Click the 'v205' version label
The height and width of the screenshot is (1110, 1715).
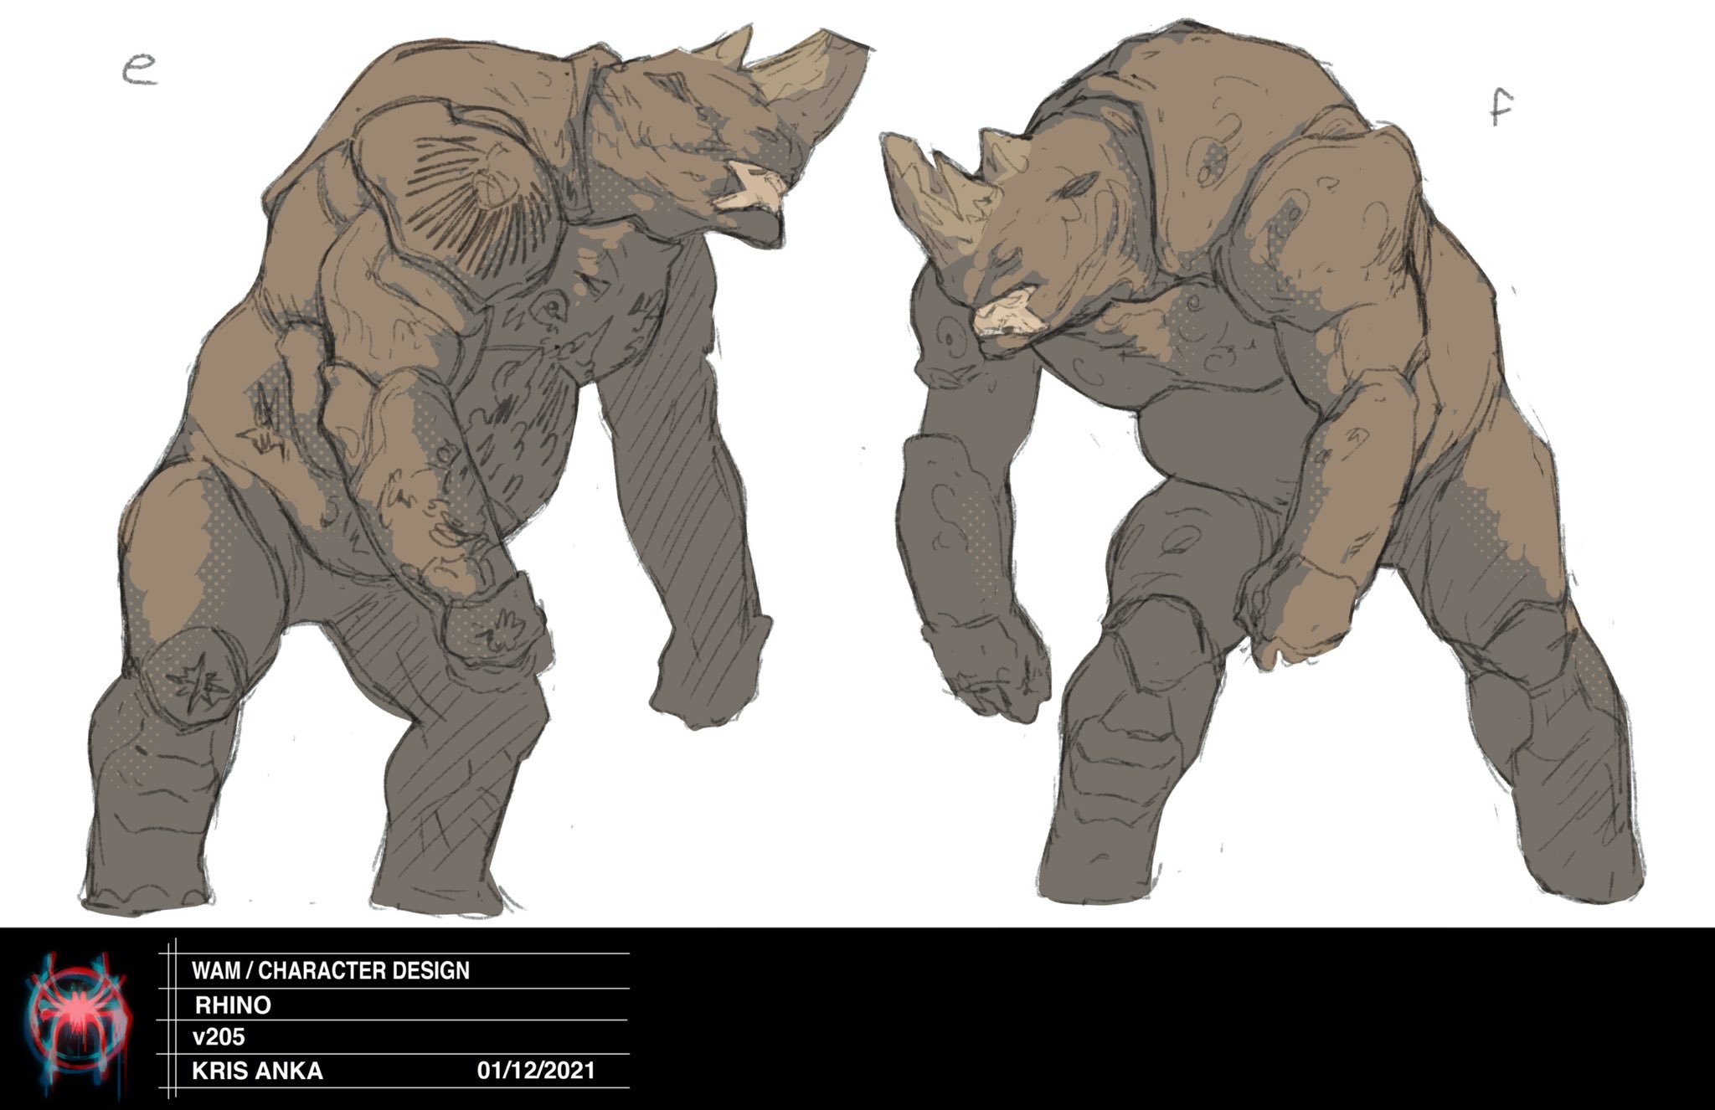(x=219, y=1037)
